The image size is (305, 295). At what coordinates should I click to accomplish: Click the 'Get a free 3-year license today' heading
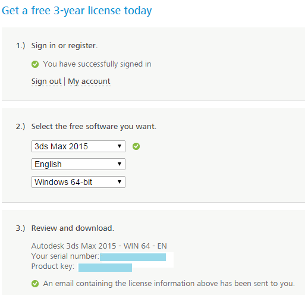click(x=77, y=11)
